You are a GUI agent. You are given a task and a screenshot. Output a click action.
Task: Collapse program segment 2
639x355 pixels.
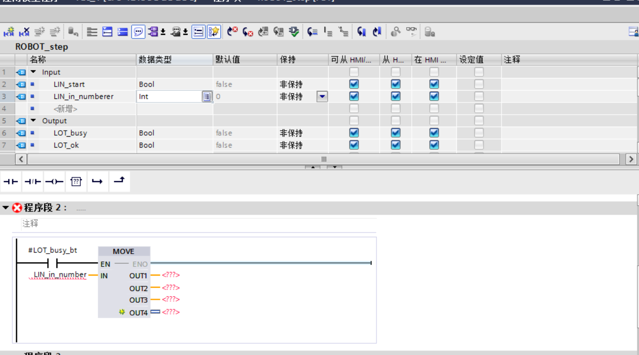(x=6, y=208)
